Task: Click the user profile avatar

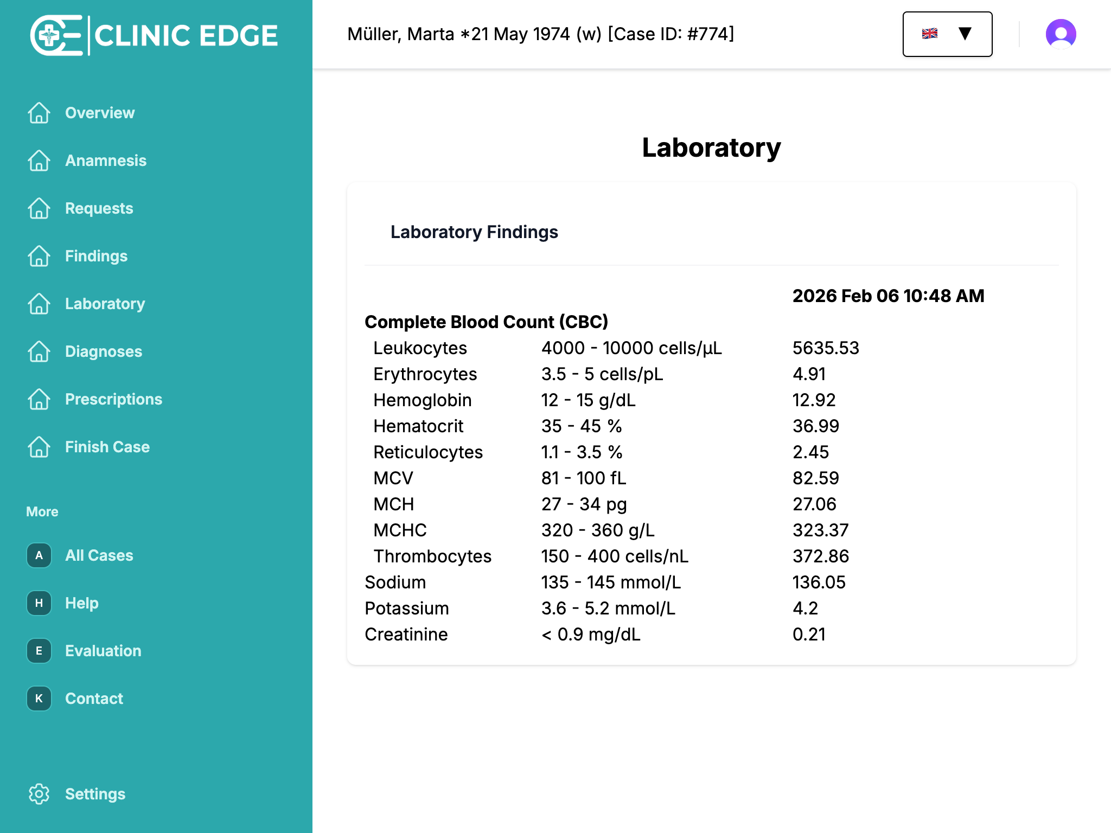Action: [1060, 34]
